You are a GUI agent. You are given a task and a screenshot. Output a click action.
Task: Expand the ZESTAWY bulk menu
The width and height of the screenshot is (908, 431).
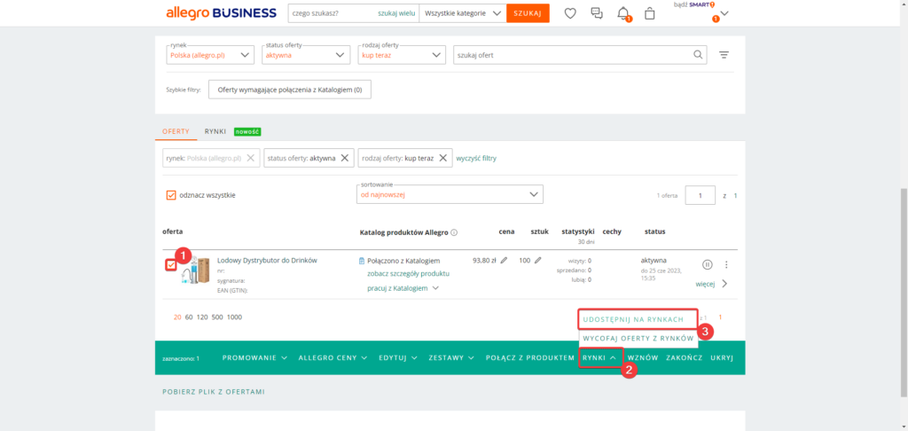(x=452, y=358)
